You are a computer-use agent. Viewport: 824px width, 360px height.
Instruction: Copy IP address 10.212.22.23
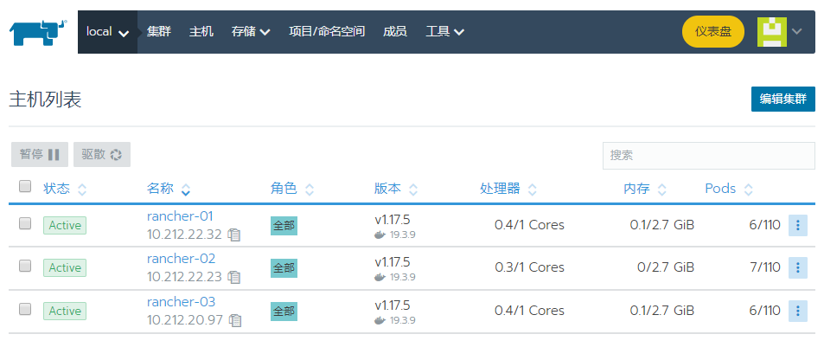point(234,277)
